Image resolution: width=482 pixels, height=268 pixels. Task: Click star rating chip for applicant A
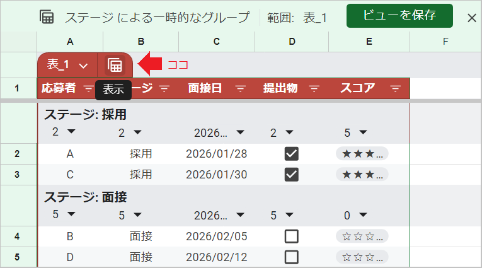pos(362,154)
